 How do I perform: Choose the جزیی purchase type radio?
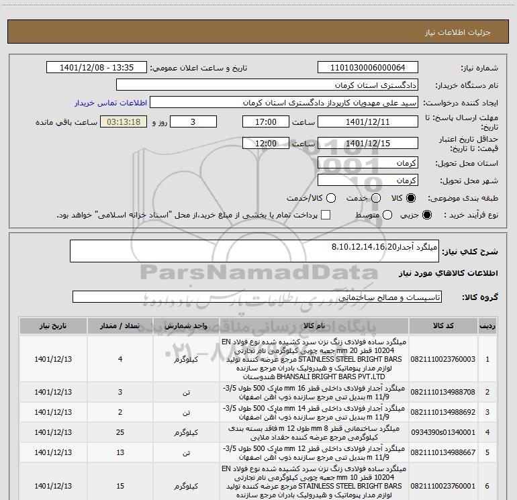coord(427,215)
